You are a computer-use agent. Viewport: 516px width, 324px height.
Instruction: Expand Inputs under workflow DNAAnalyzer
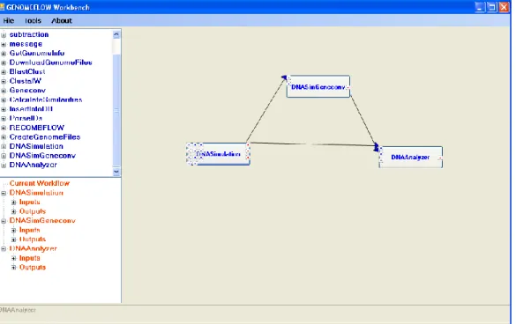(x=13, y=258)
